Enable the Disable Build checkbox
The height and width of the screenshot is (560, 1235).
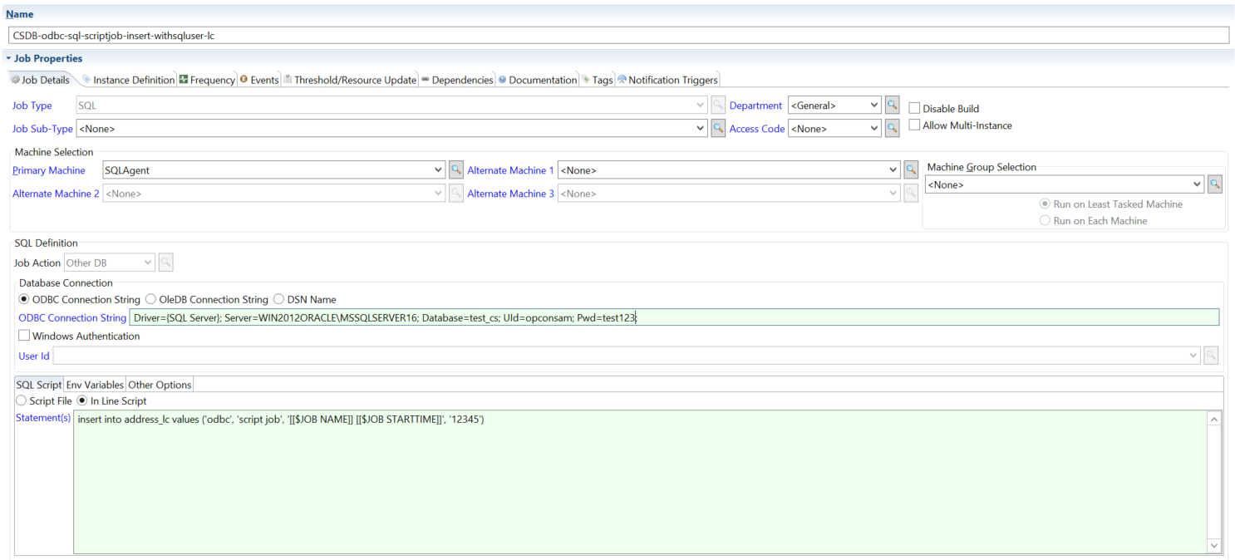coord(914,109)
